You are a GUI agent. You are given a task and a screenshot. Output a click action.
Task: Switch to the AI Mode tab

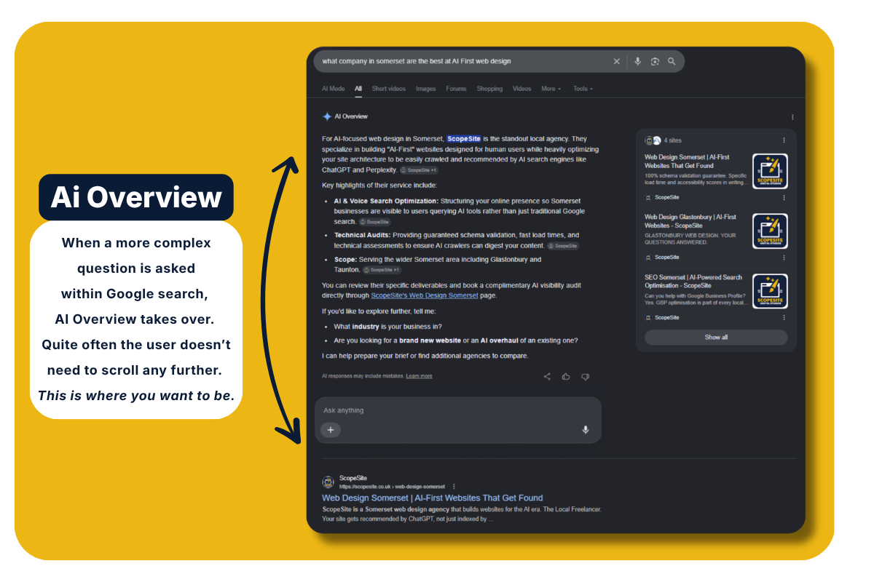(x=333, y=89)
